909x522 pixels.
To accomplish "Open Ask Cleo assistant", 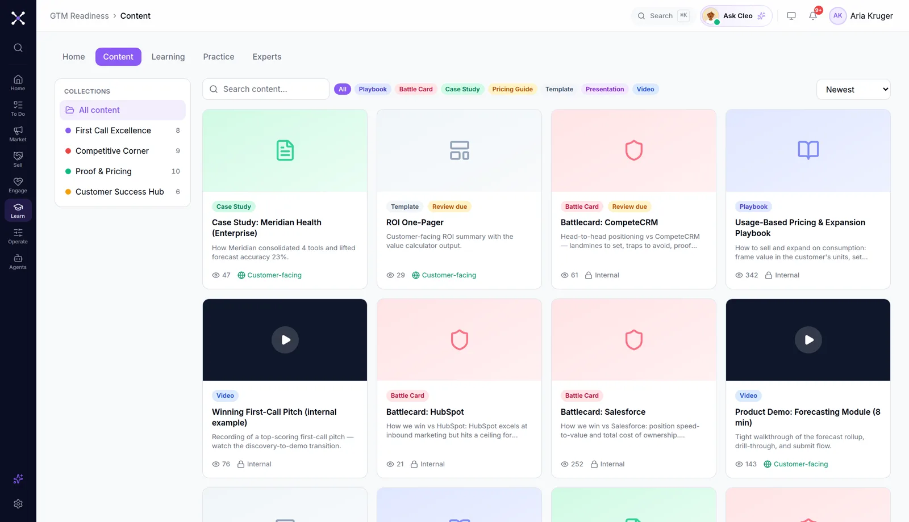I will pos(736,16).
